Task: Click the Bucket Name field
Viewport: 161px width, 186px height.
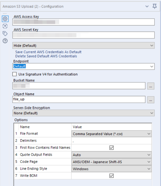Action: (79, 86)
